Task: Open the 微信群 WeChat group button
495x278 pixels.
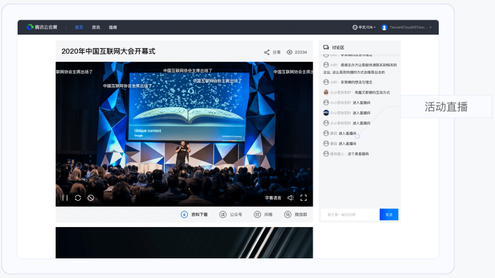Action: [296, 214]
